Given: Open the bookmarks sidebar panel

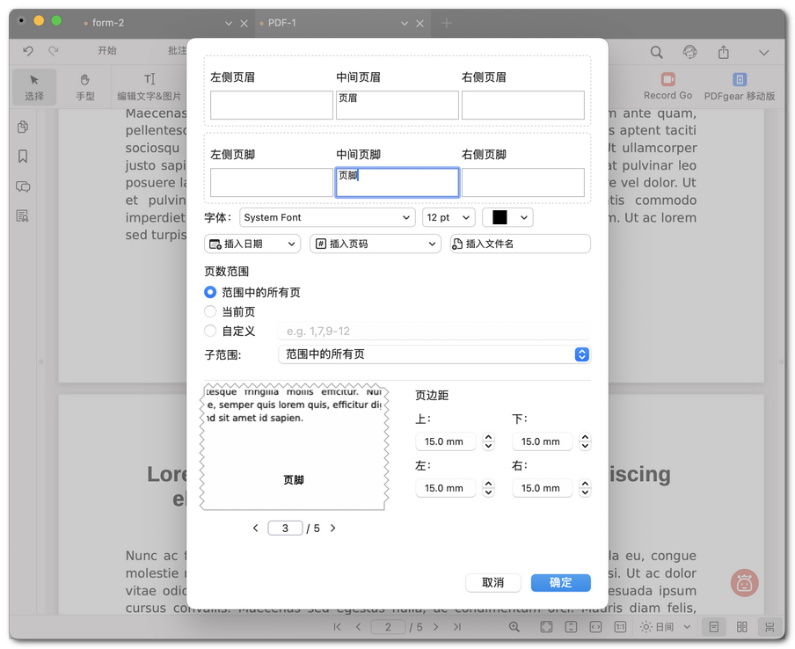Looking at the screenshot, I should point(23,157).
